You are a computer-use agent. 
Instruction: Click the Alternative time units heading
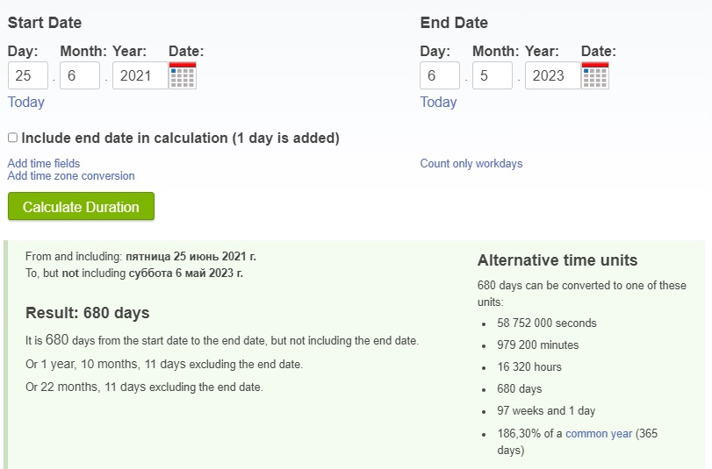pyautogui.click(x=557, y=260)
